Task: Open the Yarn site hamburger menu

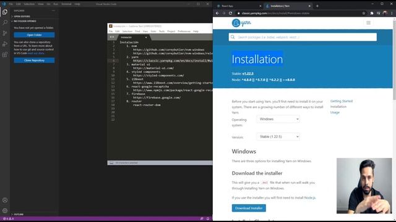Action: tap(368, 23)
